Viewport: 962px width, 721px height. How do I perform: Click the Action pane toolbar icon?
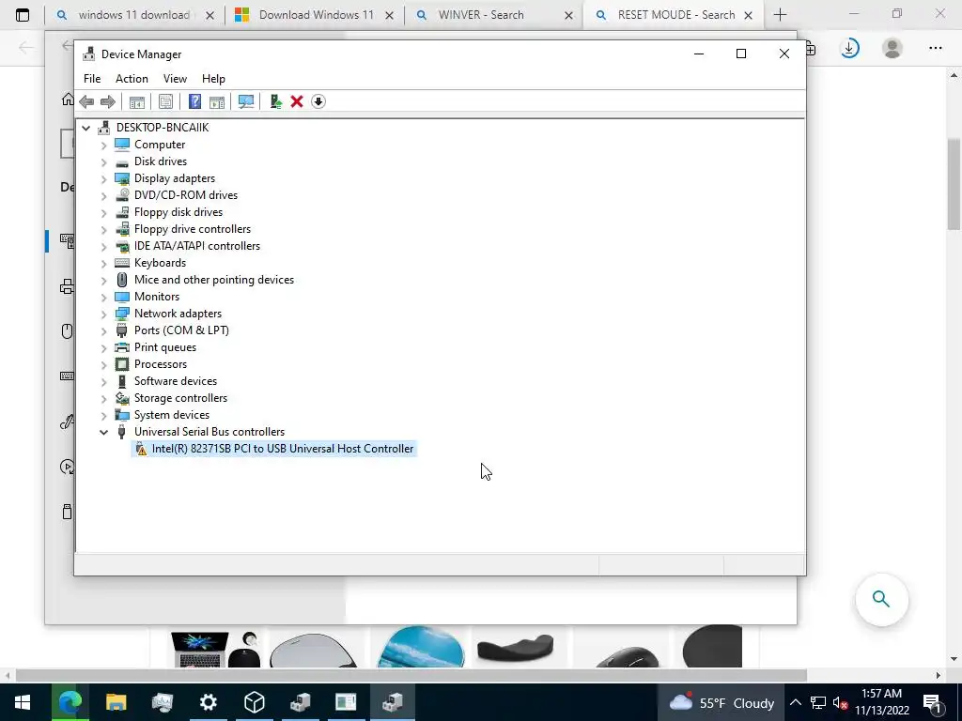coord(217,101)
